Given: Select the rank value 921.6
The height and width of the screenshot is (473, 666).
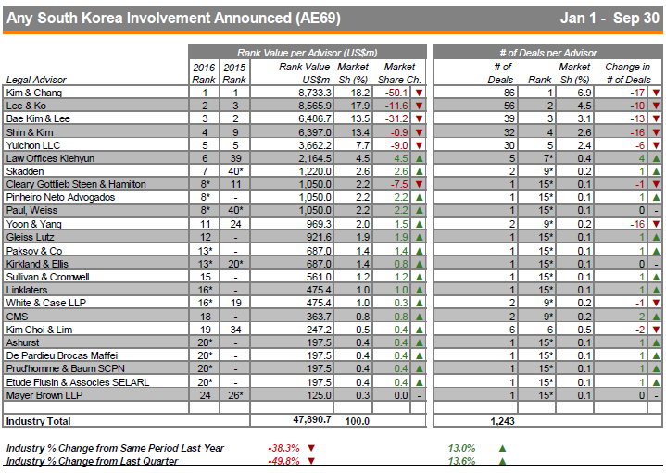Looking at the screenshot, I should tap(319, 237).
